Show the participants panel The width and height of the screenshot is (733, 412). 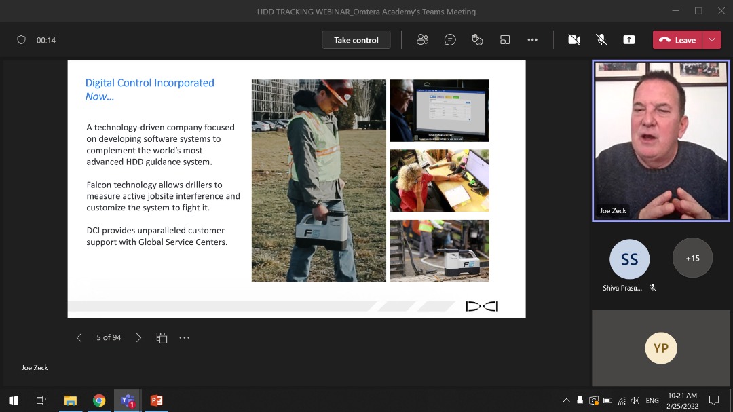click(x=422, y=40)
